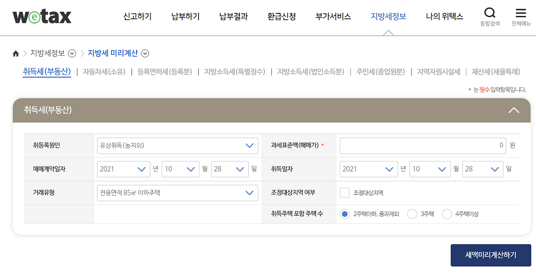Go to Wetax home via logo

(42, 17)
